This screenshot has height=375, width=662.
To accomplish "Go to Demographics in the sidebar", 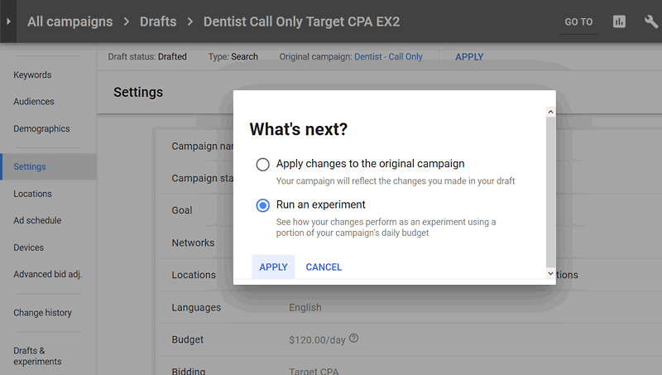I will click(41, 129).
